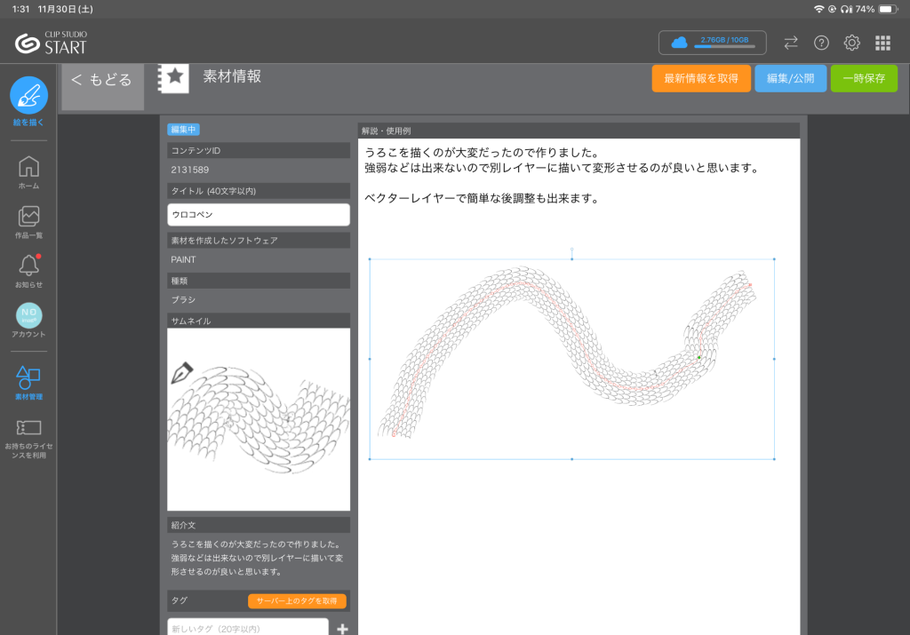Screen dimensions: 910x635
Task: Open Notifications (お知らせ) bell icon
Action: tap(28, 266)
